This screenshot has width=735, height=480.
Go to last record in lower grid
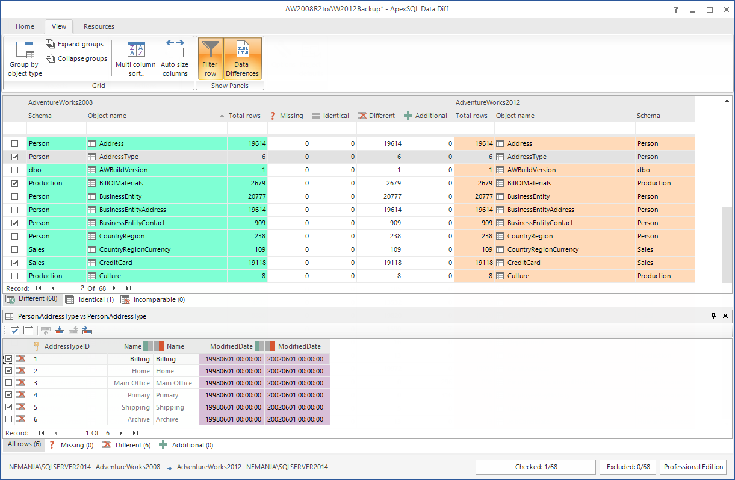135,433
